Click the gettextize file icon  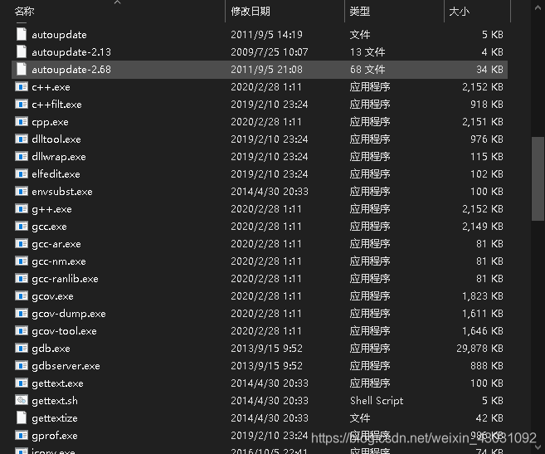coord(22,417)
